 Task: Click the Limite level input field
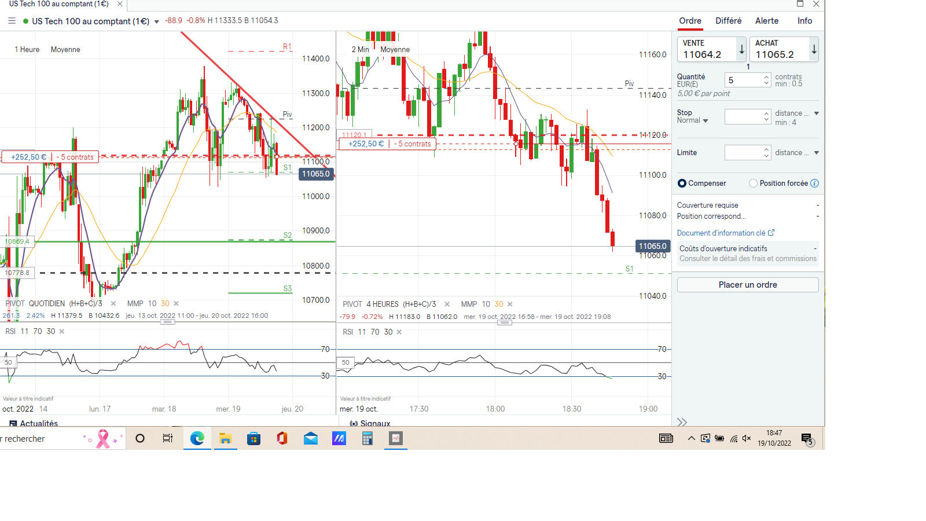tap(743, 153)
